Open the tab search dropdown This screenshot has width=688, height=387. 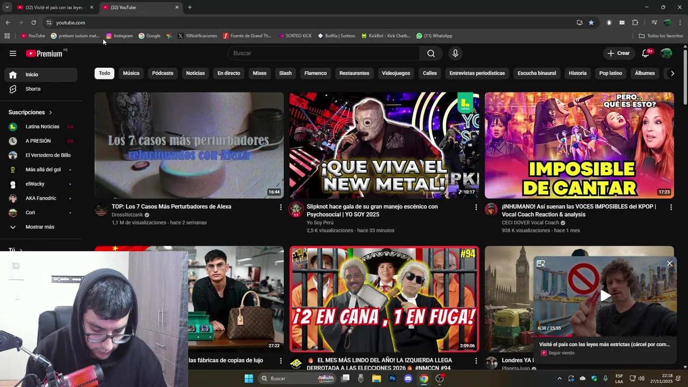(x=7, y=7)
